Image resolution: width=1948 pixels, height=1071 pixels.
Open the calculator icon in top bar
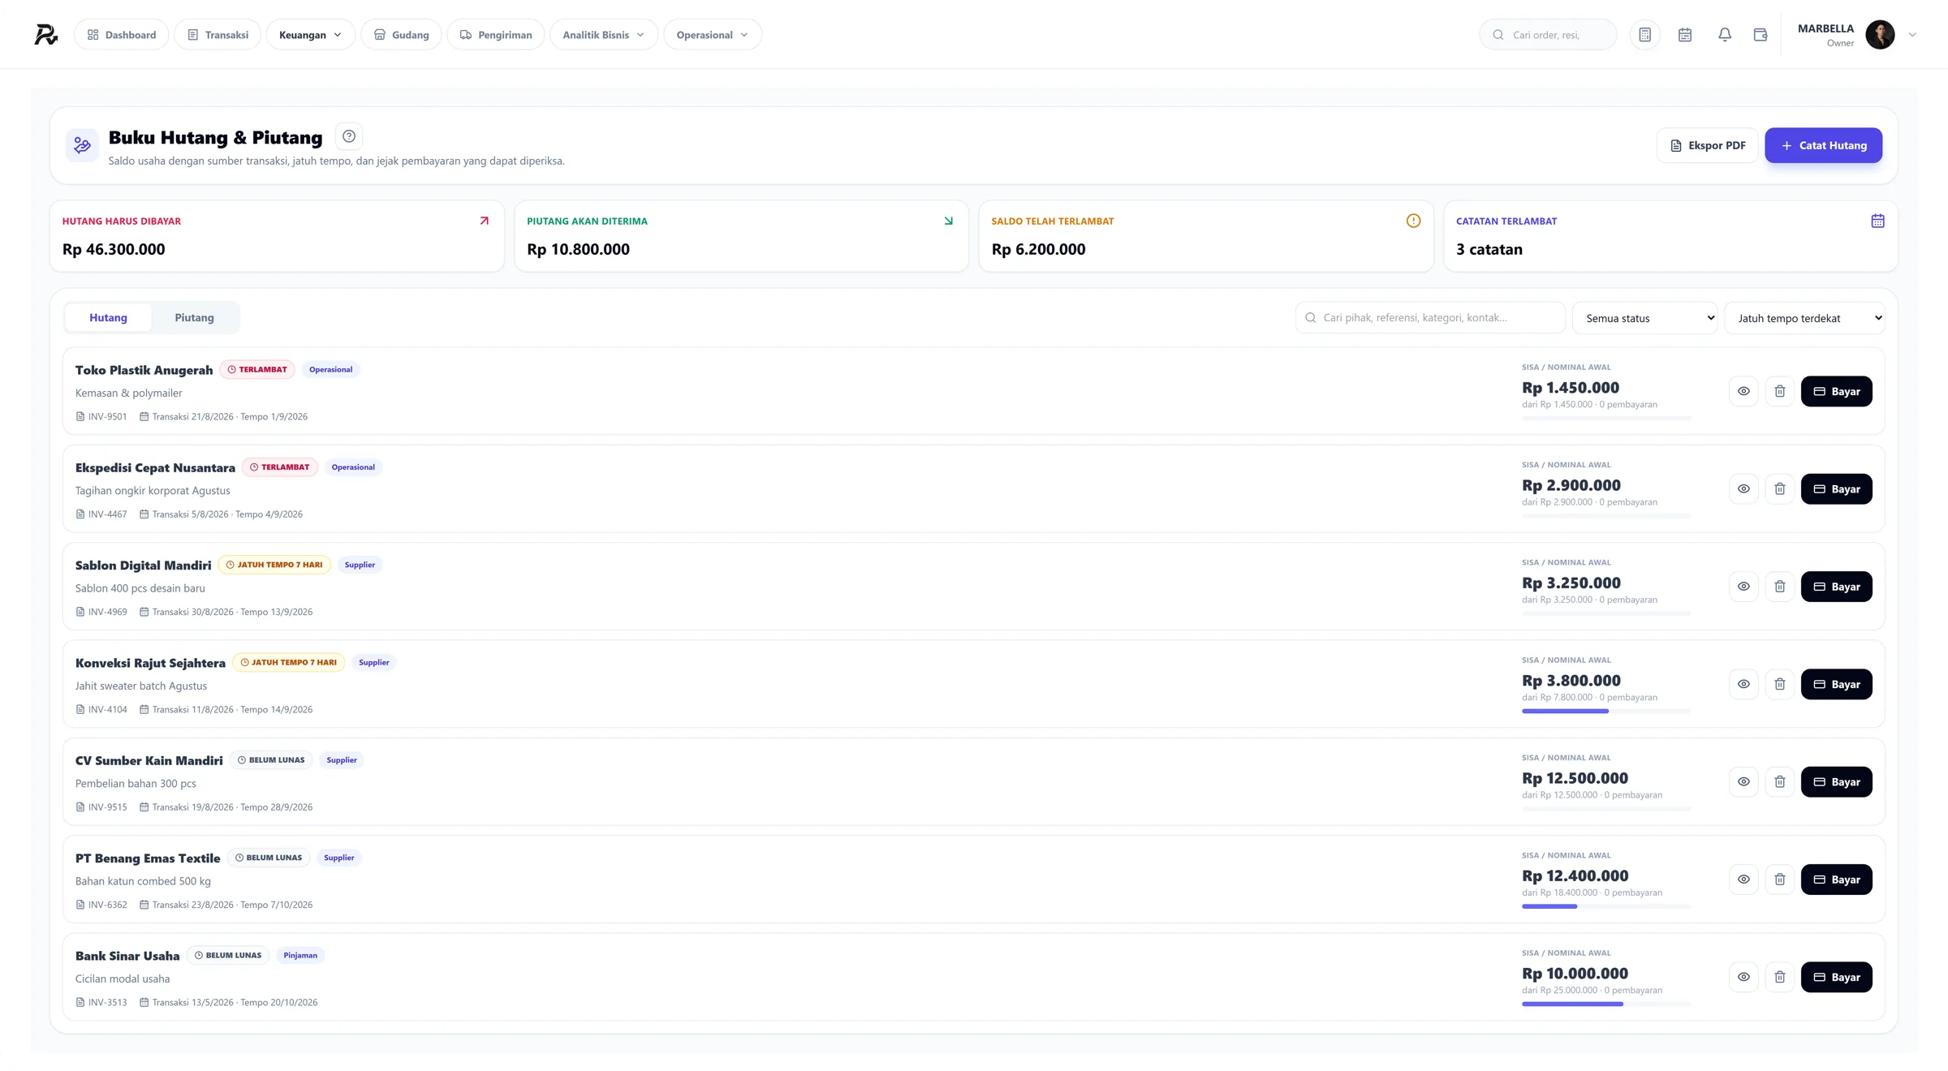1644,35
